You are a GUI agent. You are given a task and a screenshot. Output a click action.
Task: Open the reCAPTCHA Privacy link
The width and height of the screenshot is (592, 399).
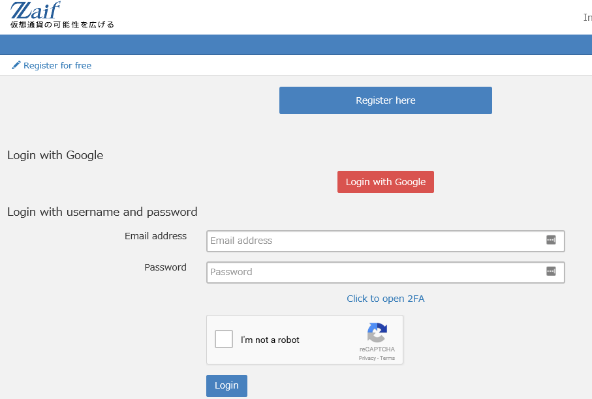pyautogui.click(x=367, y=359)
